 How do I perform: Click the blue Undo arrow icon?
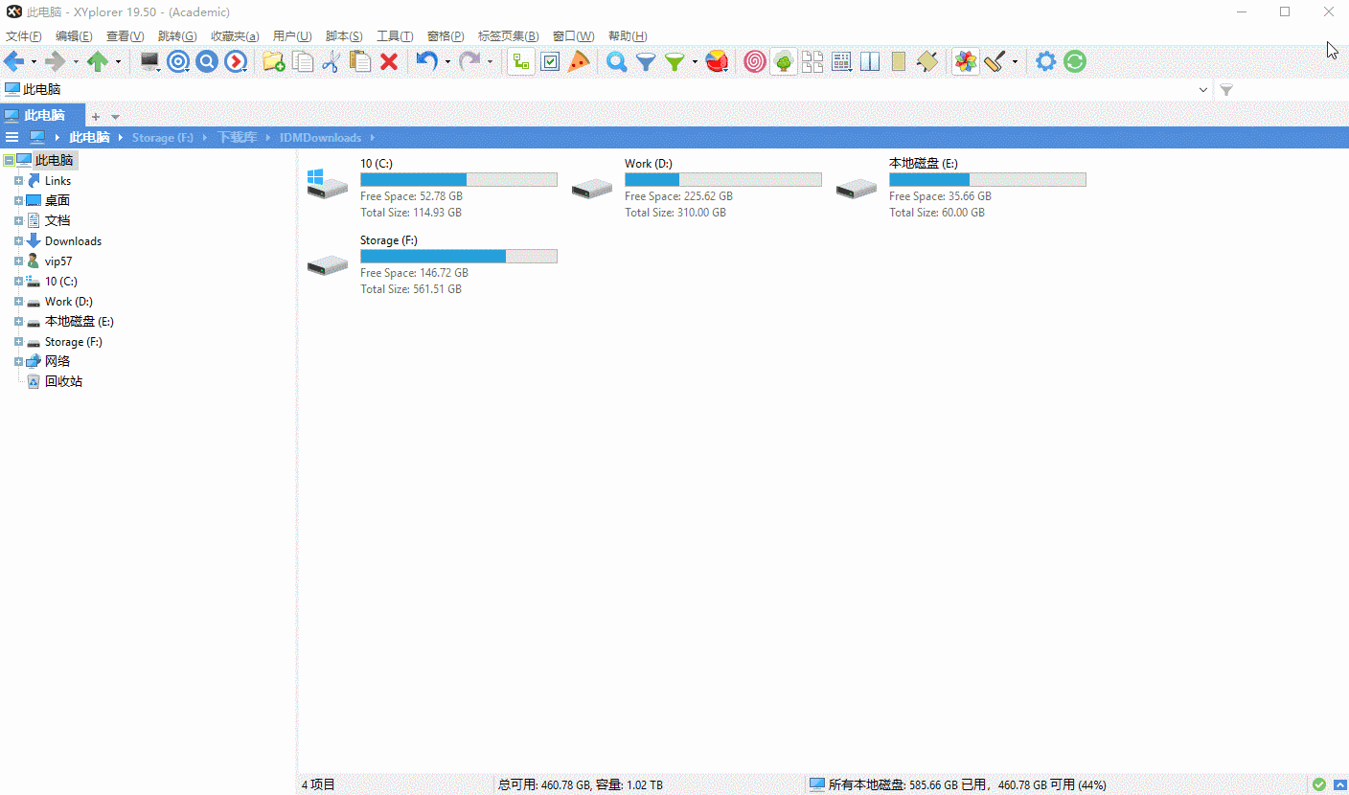[426, 62]
